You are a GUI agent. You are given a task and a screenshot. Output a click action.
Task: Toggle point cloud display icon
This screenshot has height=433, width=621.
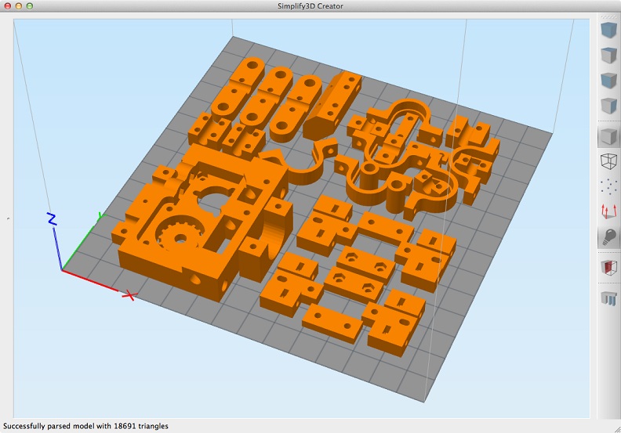pyautogui.click(x=608, y=186)
